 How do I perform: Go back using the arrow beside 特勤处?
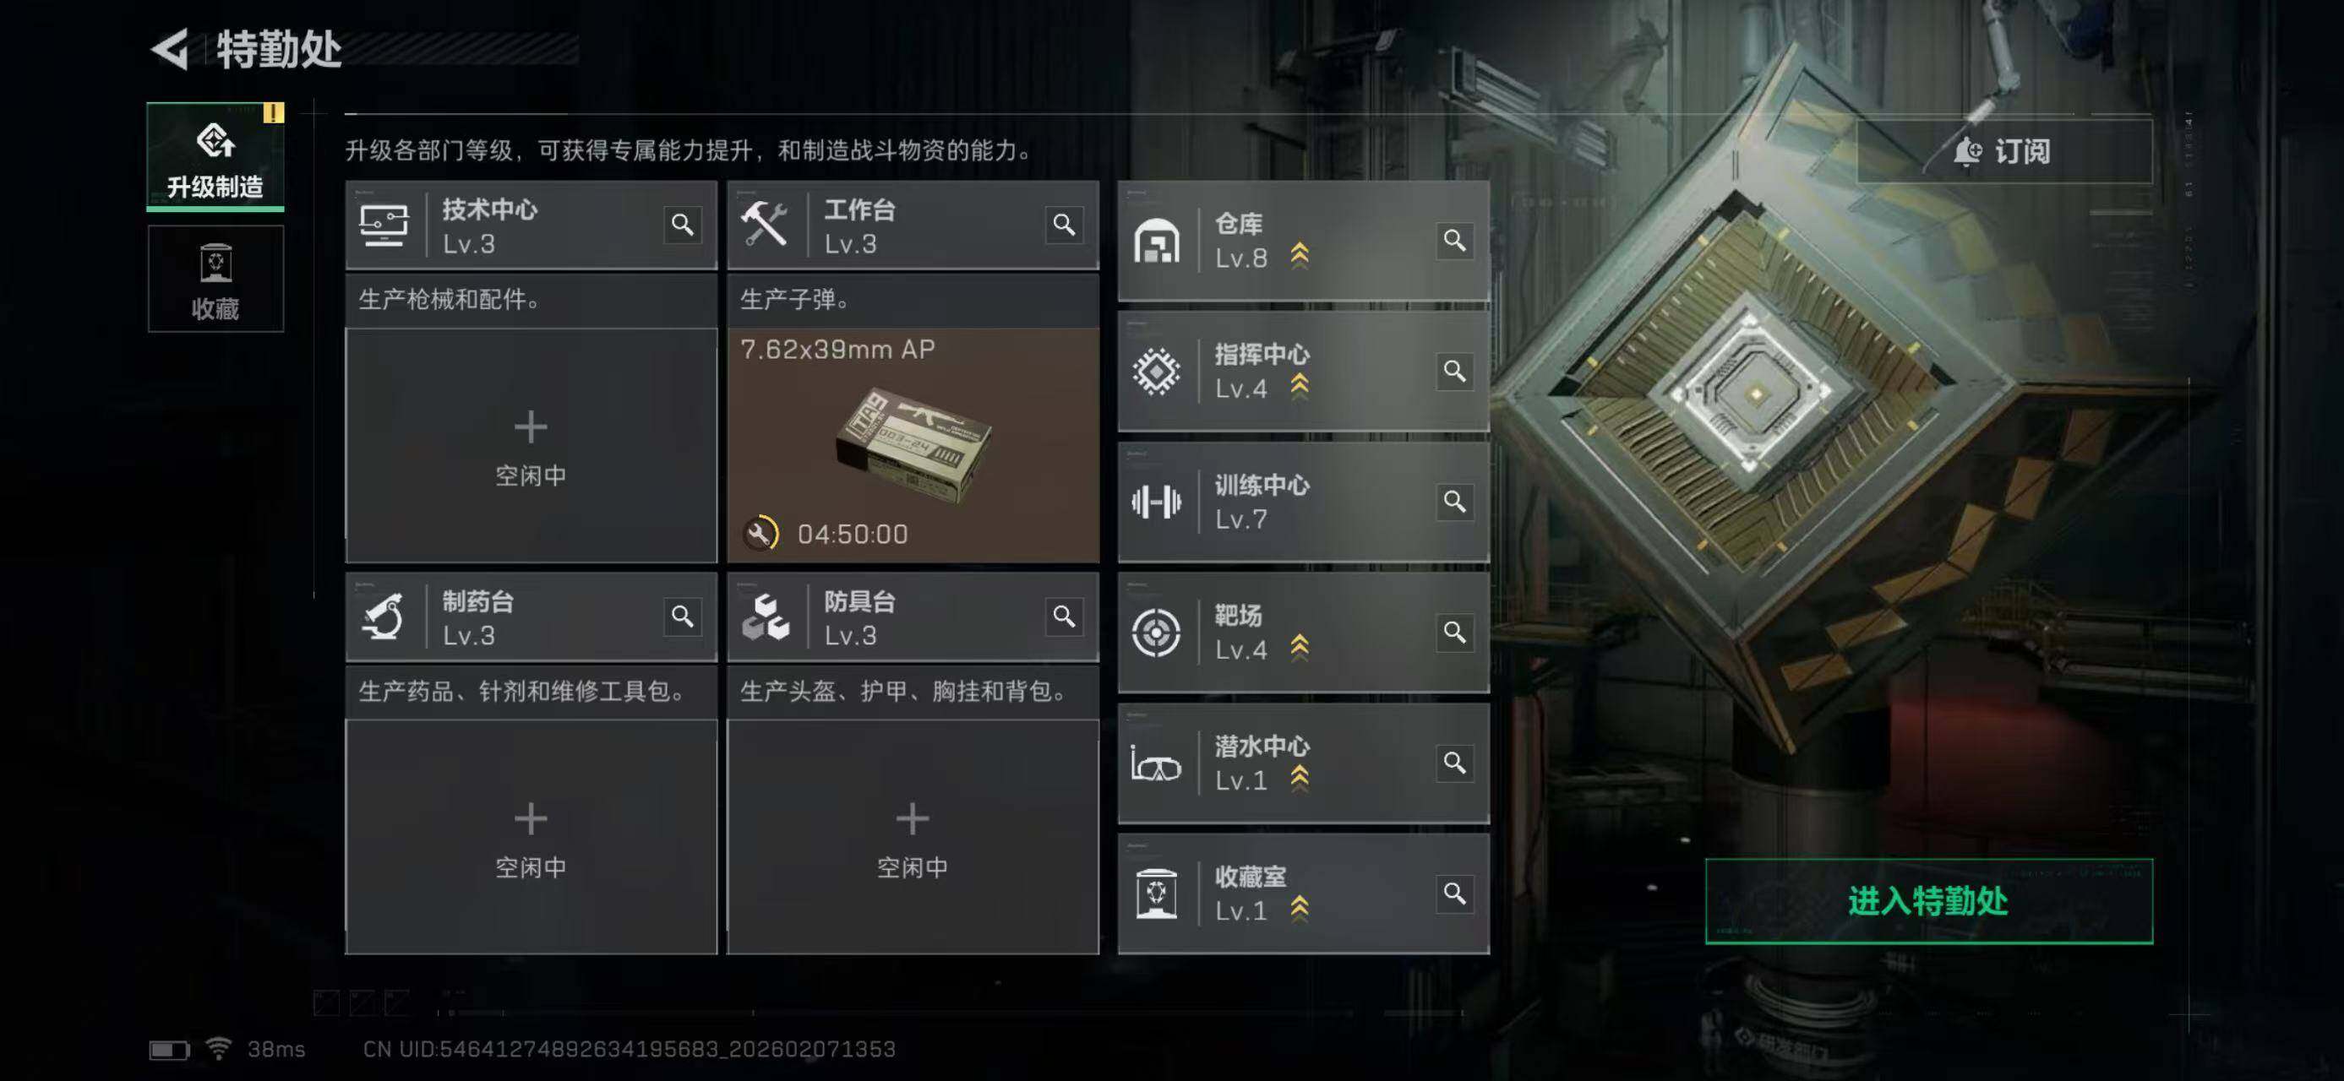click(x=170, y=49)
